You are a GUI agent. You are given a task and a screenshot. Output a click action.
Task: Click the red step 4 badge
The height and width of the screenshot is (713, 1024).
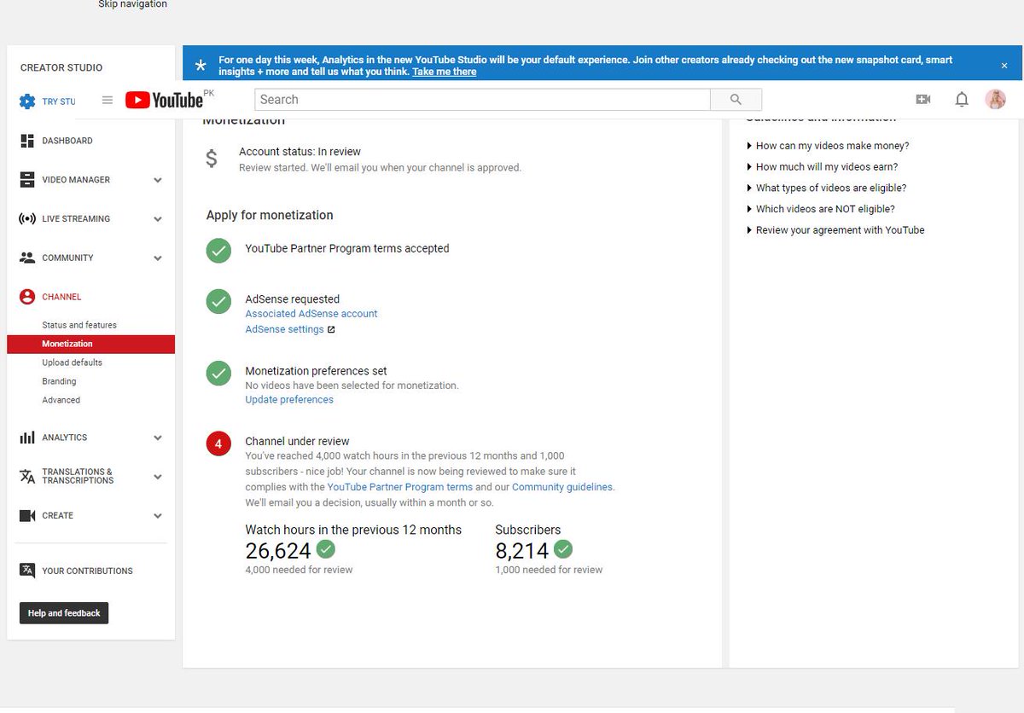219,444
